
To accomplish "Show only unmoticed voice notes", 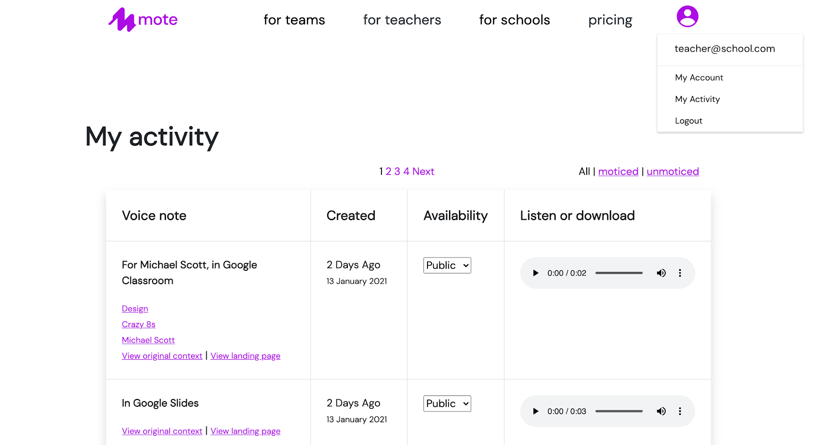I will click(672, 172).
